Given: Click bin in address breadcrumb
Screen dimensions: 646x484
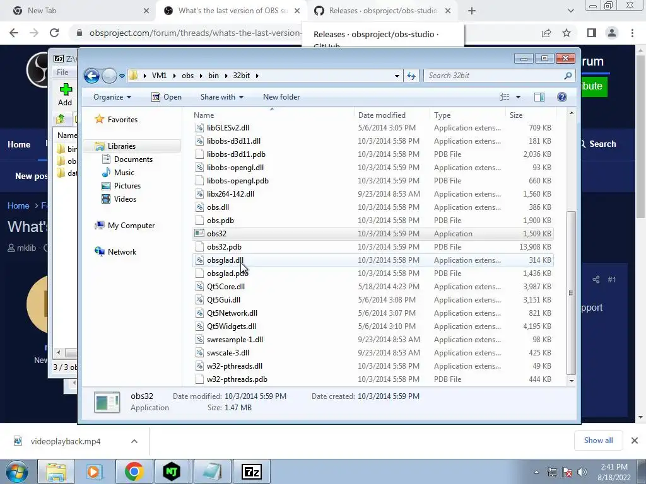Looking at the screenshot, I should (213, 76).
